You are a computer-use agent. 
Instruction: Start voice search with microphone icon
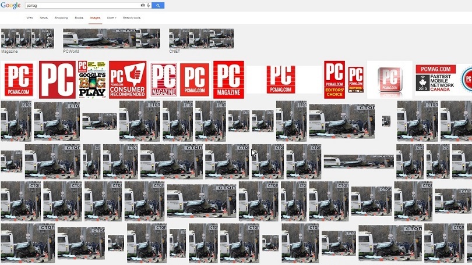click(149, 5)
